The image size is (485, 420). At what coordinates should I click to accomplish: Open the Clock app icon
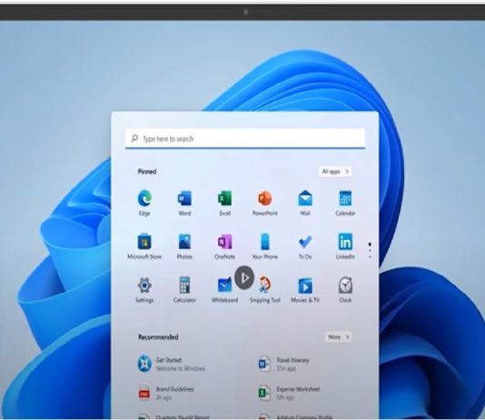tap(345, 285)
